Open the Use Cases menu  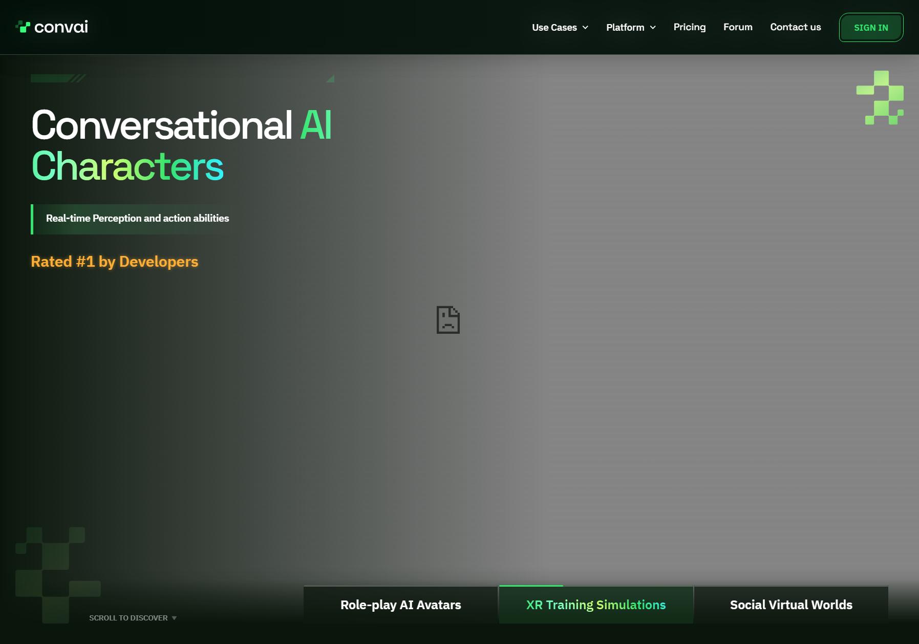(560, 28)
